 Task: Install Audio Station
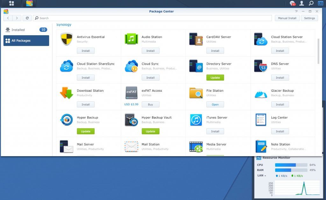pos(151,51)
